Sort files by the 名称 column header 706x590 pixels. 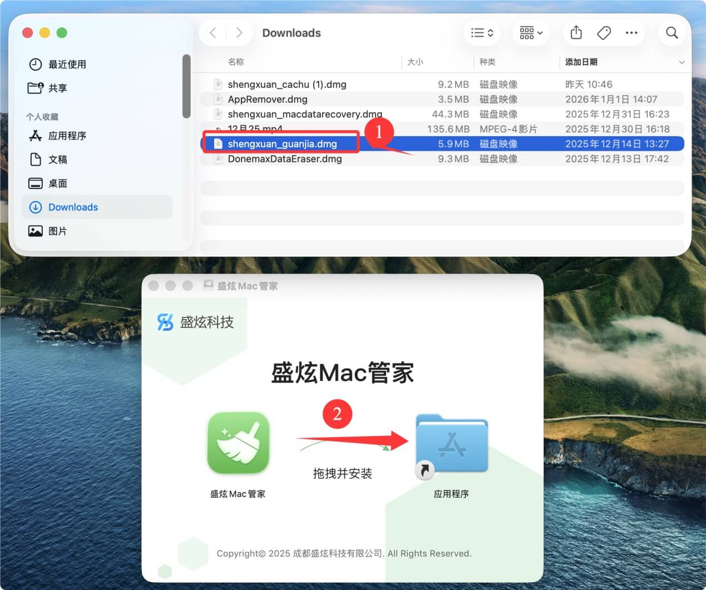pos(236,62)
